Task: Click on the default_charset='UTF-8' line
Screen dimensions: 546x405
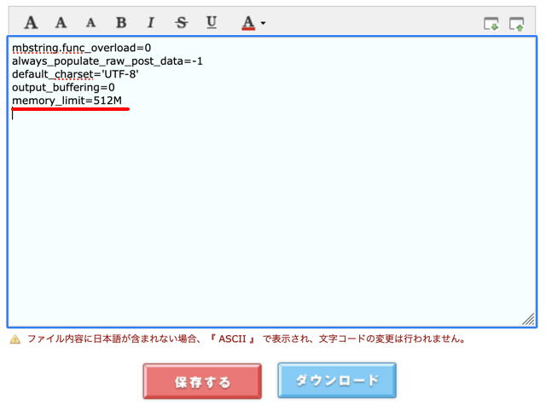Action: tap(75, 74)
